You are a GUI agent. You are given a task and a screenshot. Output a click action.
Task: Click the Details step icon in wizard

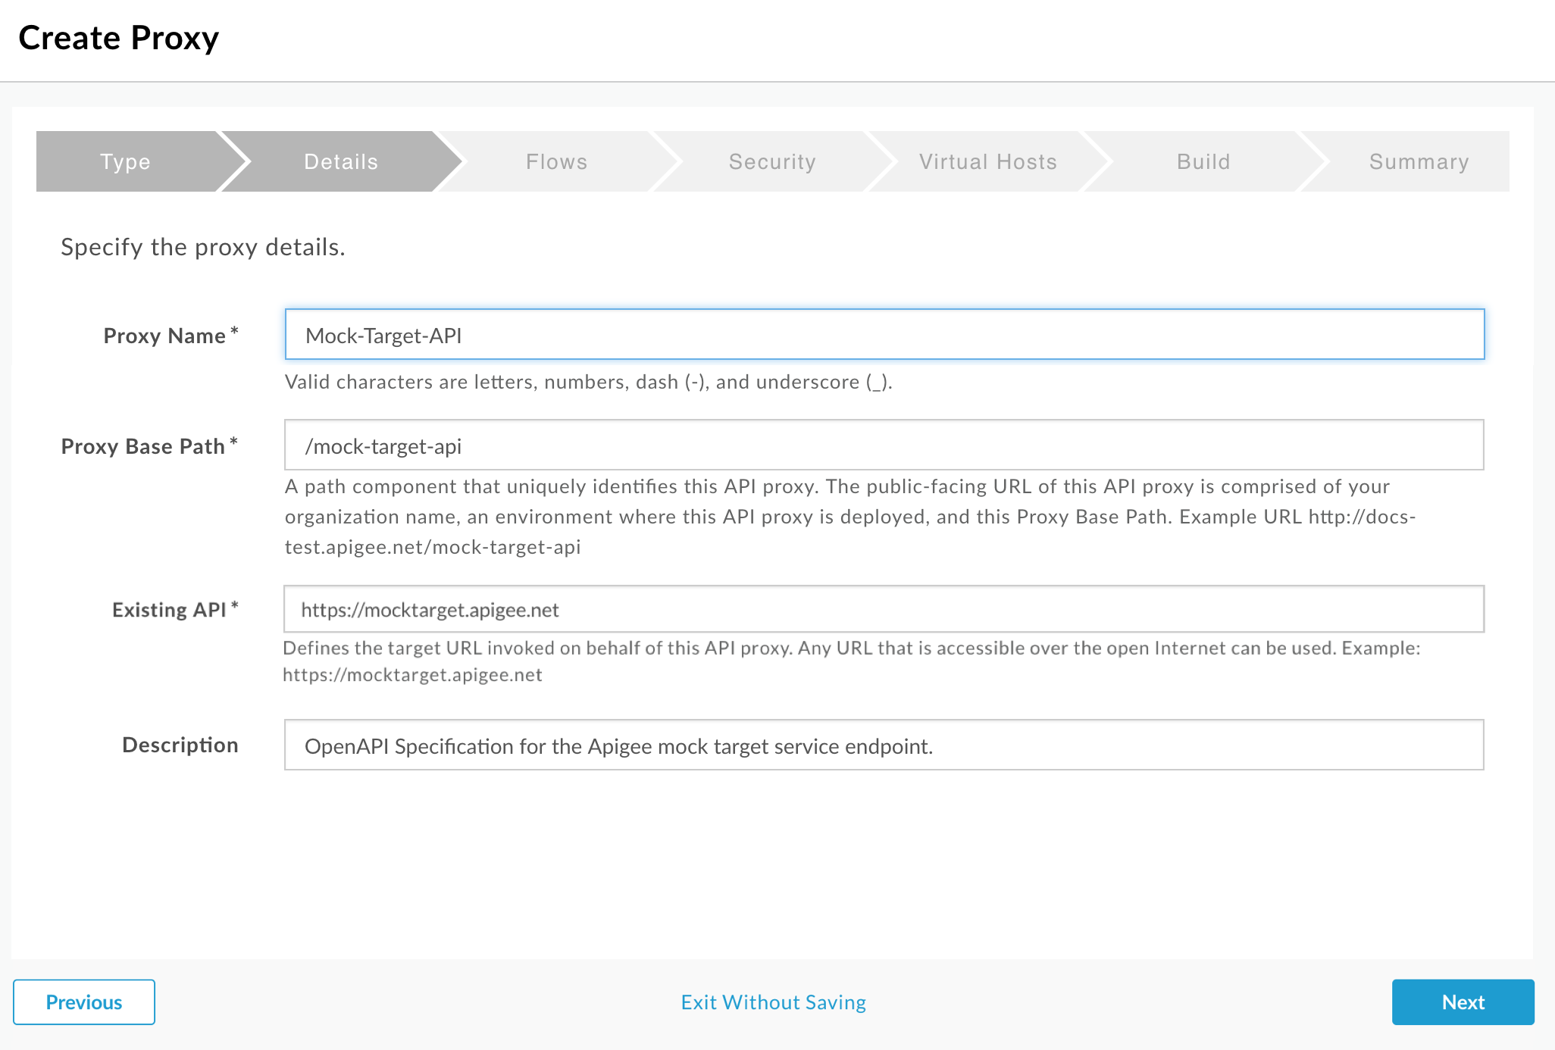click(339, 161)
